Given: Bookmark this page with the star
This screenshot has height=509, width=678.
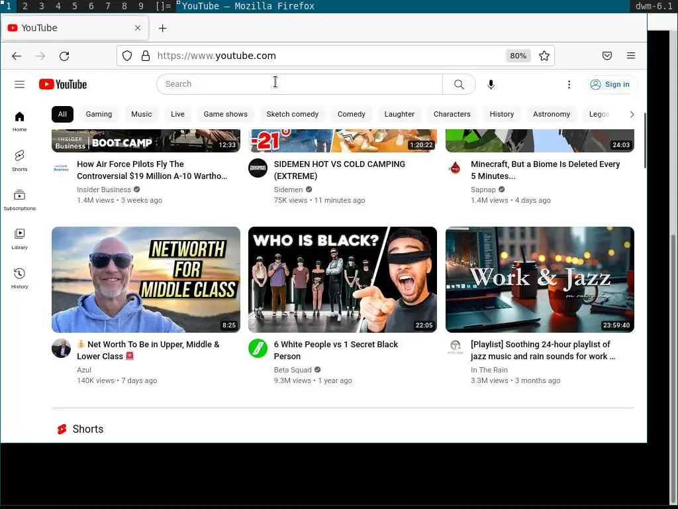Looking at the screenshot, I should pos(544,56).
